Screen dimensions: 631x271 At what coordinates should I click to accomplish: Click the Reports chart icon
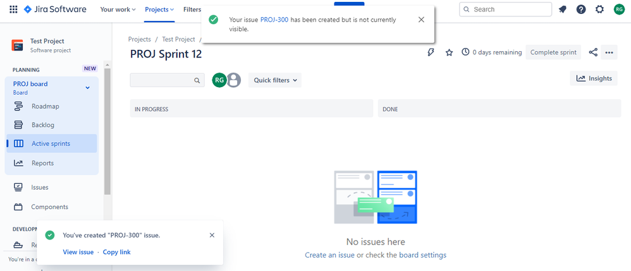pyautogui.click(x=18, y=163)
